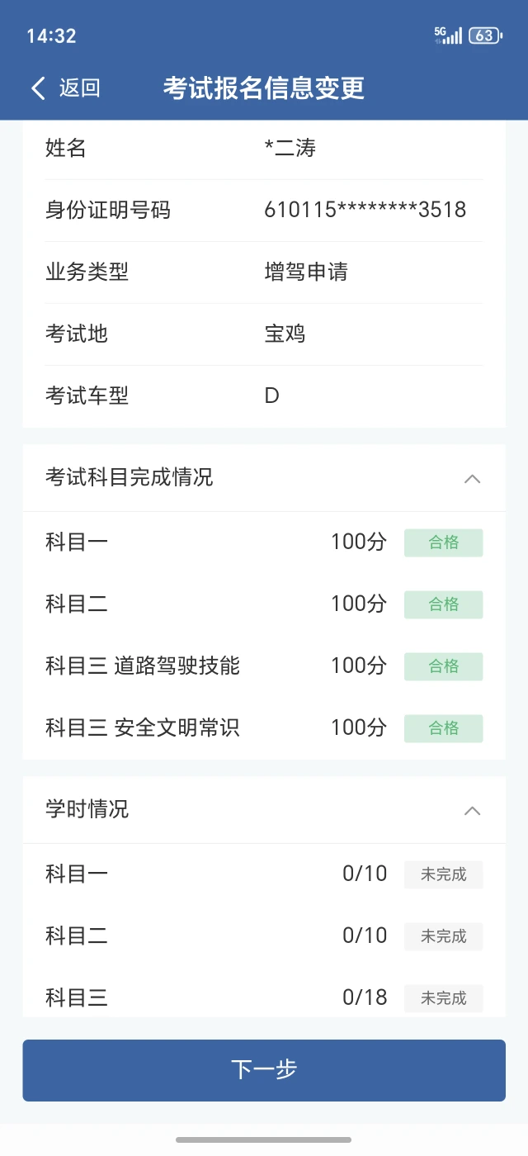Select the 业务类型 增驾申请 row
The width and height of the screenshot is (528, 1156).
264,272
